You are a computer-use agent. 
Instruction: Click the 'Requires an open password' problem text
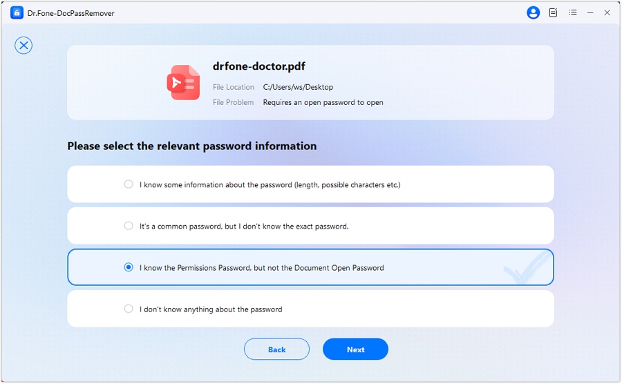tap(323, 102)
